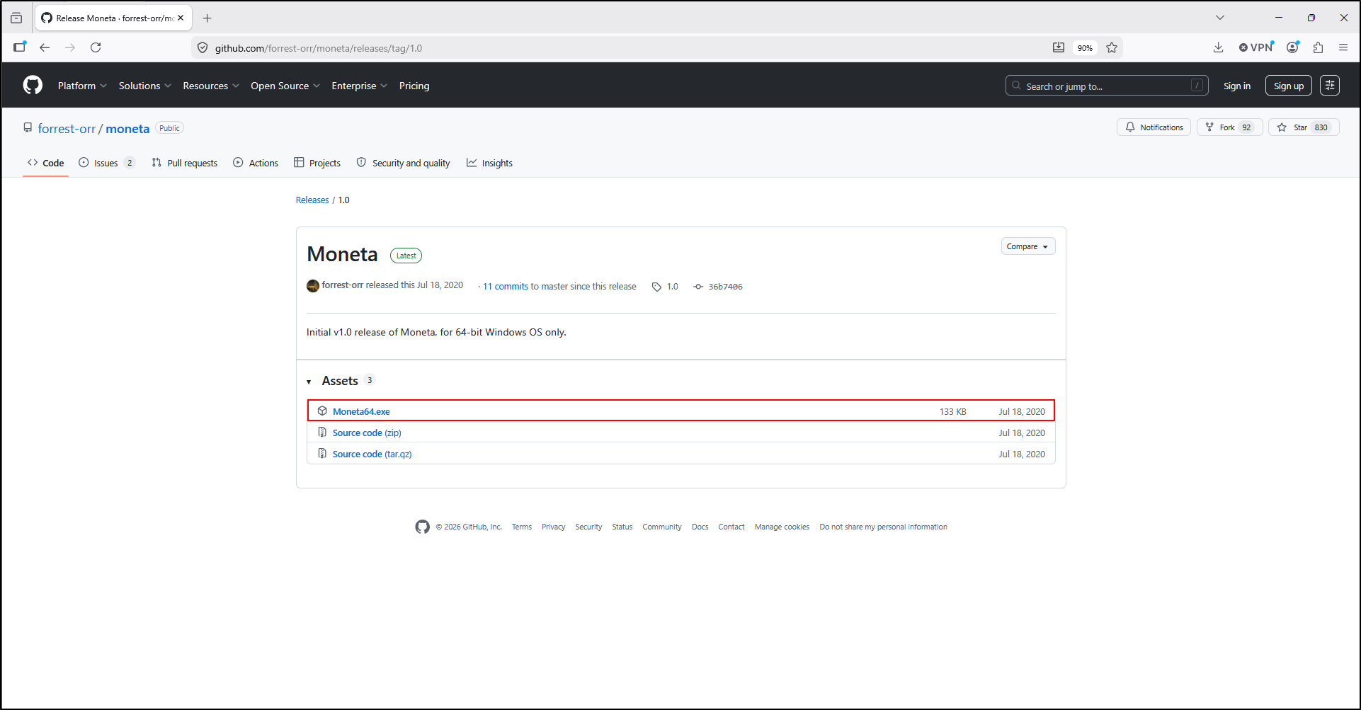Switch to the Pull requests tab
This screenshot has width=1361, height=710.
tap(185, 163)
